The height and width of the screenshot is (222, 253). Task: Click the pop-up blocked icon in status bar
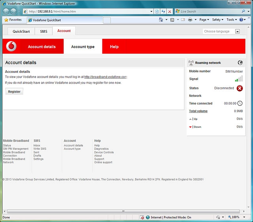tap(142, 217)
